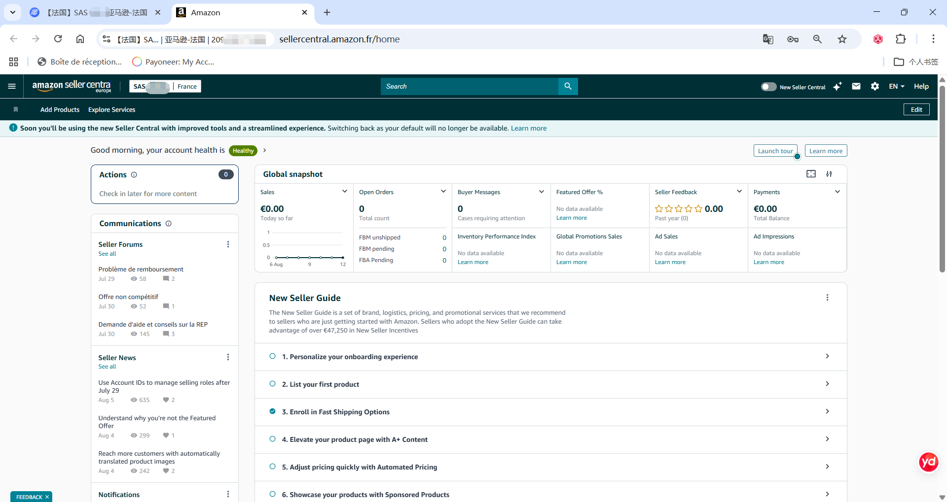Image resolution: width=947 pixels, height=502 pixels.
Task: Open the settings gear icon
Action: click(875, 86)
